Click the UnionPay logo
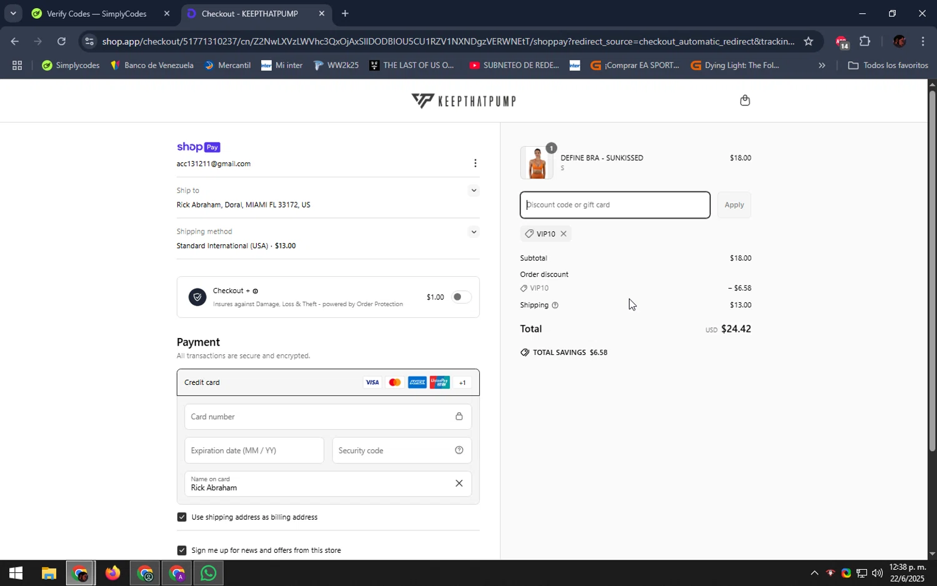Screen dimensions: 937x586 (x=440, y=382)
